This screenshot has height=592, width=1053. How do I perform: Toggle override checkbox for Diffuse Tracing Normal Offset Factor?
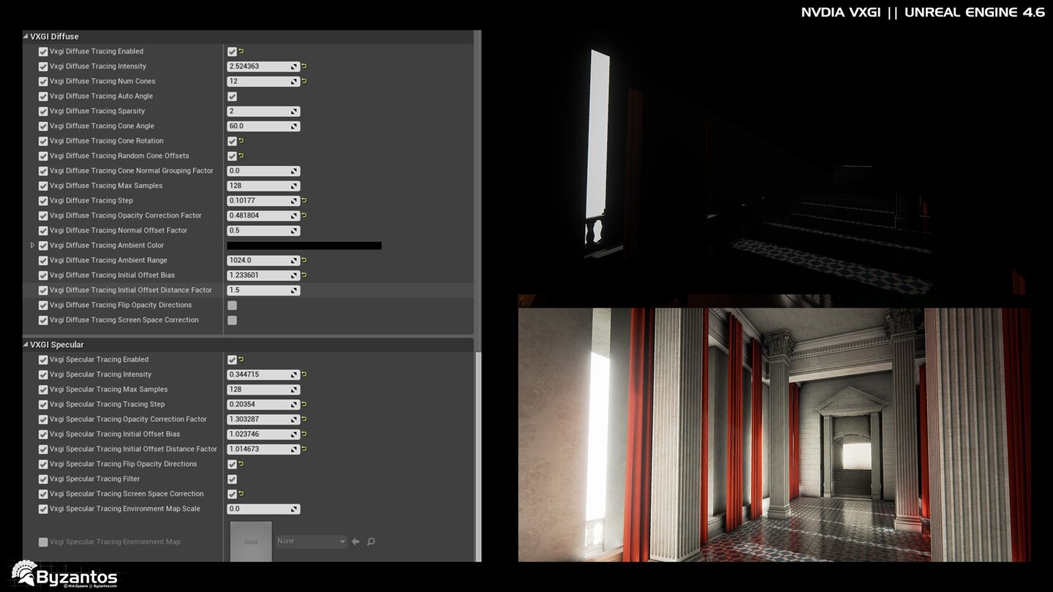click(x=43, y=230)
